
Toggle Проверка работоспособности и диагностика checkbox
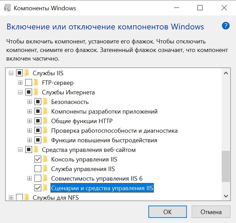tap(38, 131)
